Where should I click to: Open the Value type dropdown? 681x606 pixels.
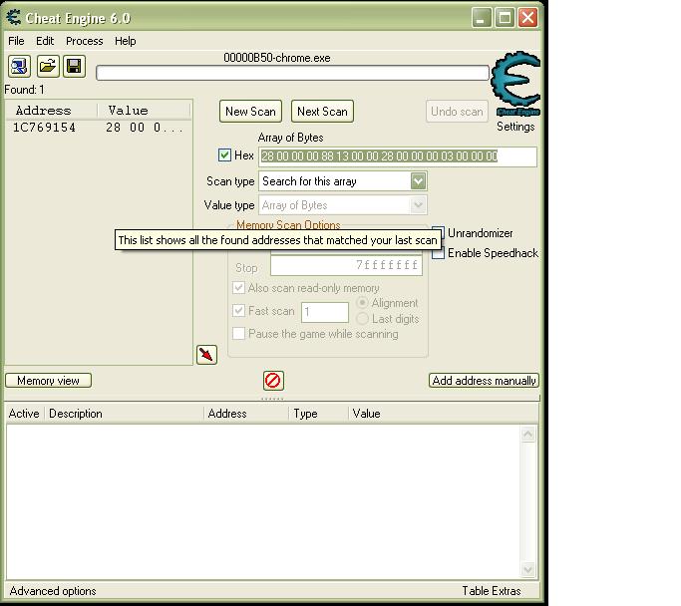click(418, 205)
